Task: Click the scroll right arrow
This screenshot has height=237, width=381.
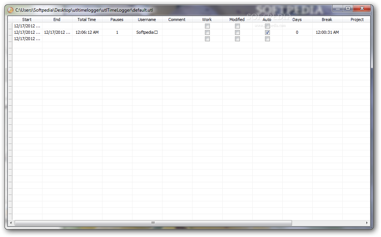Action: [367, 223]
